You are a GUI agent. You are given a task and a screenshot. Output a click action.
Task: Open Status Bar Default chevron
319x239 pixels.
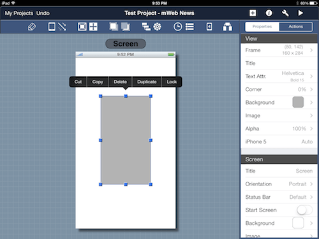coord(311,197)
